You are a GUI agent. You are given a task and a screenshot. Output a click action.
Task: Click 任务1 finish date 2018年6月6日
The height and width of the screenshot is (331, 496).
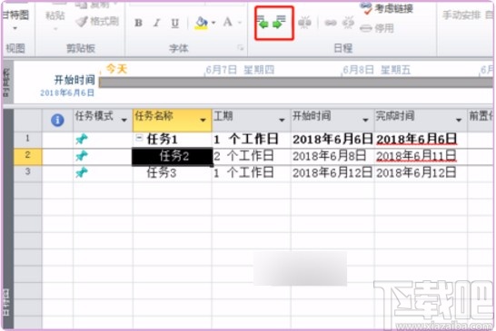tap(421, 140)
